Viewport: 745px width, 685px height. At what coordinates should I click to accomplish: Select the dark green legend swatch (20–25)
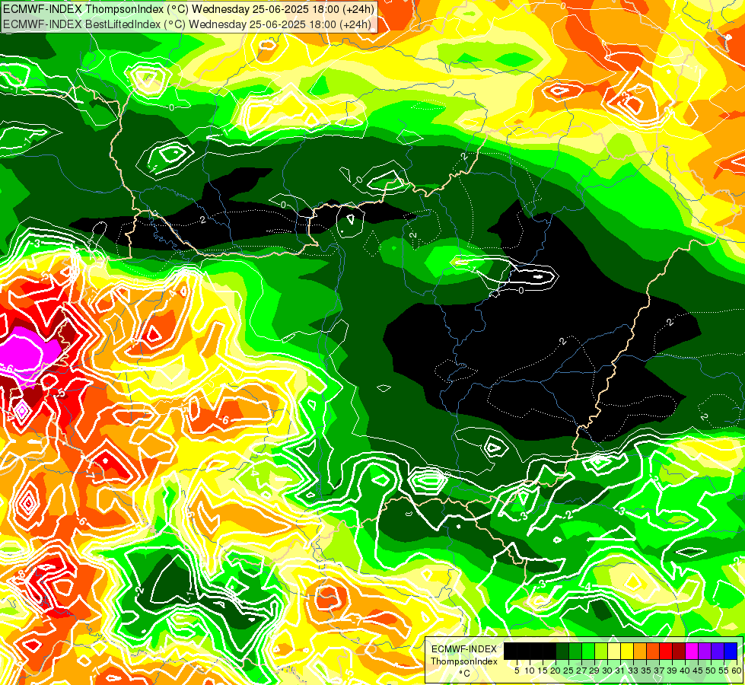(562, 651)
